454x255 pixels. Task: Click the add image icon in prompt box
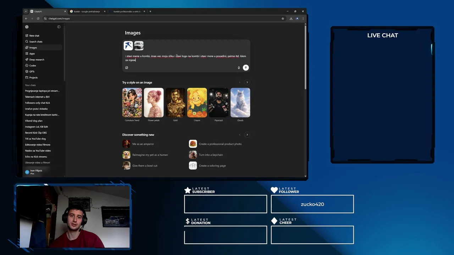tap(127, 68)
